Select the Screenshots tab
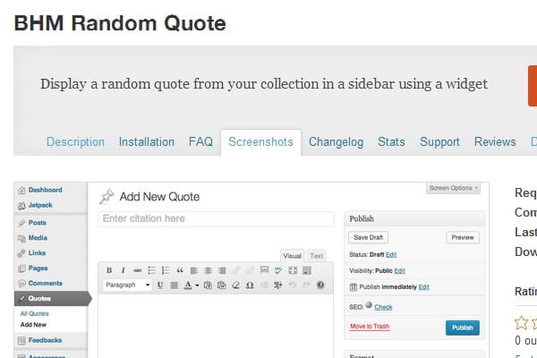This screenshot has height=358, width=537. pyautogui.click(x=261, y=141)
